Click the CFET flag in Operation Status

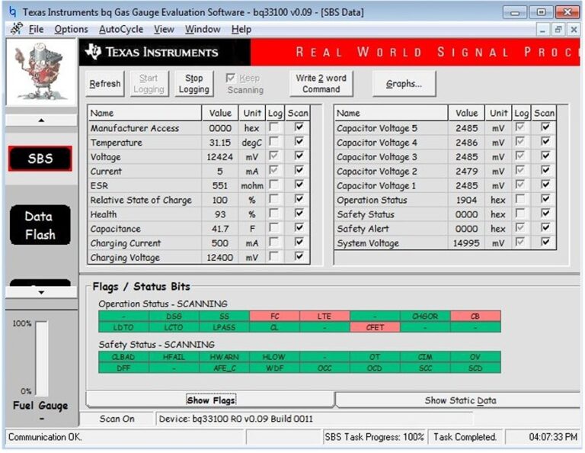tap(375, 327)
